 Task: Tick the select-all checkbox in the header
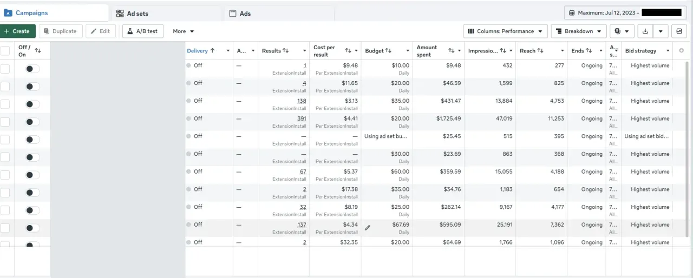(x=5, y=51)
